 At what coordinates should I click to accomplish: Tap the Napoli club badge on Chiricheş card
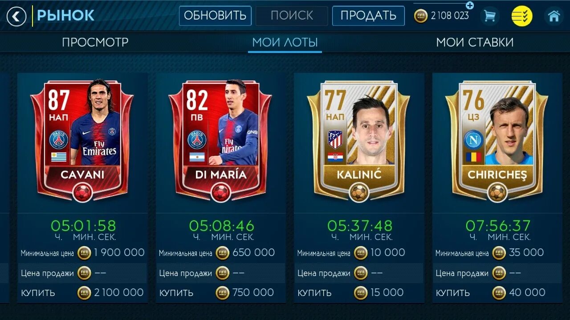pyautogui.click(x=473, y=140)
